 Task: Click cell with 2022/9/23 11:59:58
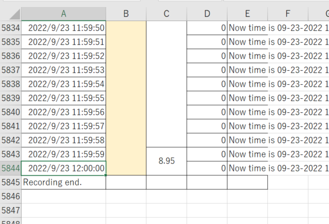click(64, 140)
